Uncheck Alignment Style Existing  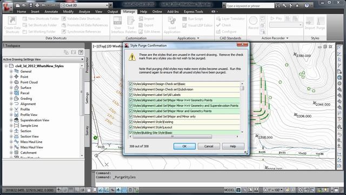tap(131, 122)
